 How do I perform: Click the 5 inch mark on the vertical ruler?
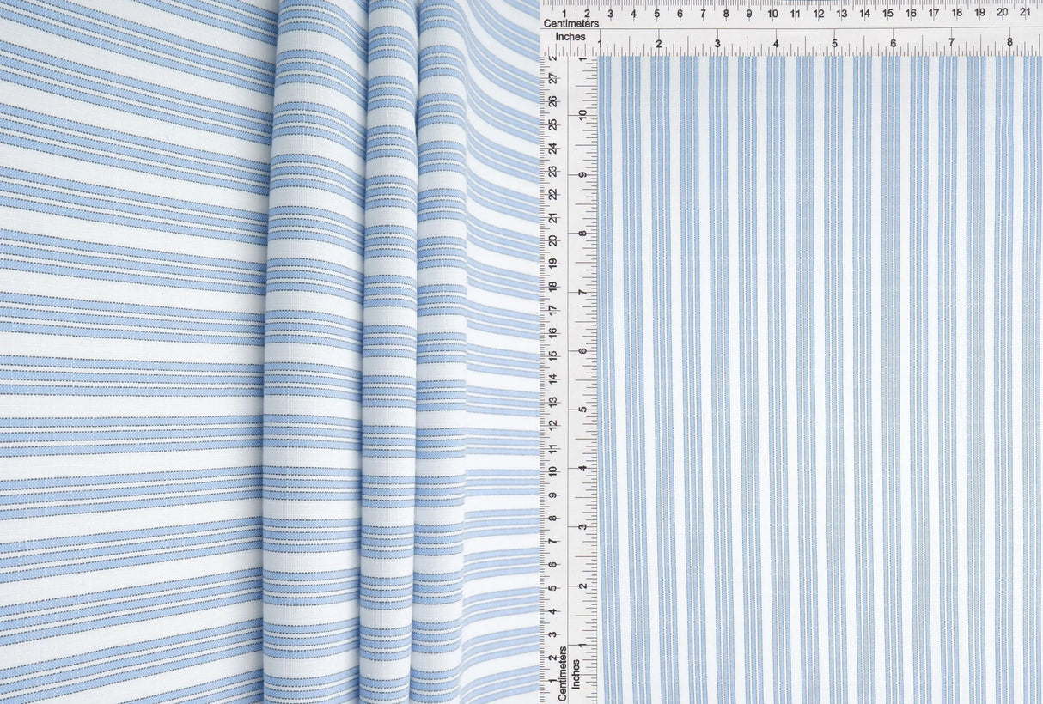pos(582,410)
